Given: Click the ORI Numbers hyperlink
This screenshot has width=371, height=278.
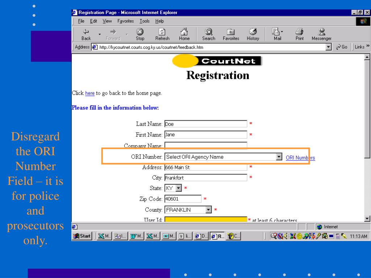Looking at the screenshot, I should (300, 157).
